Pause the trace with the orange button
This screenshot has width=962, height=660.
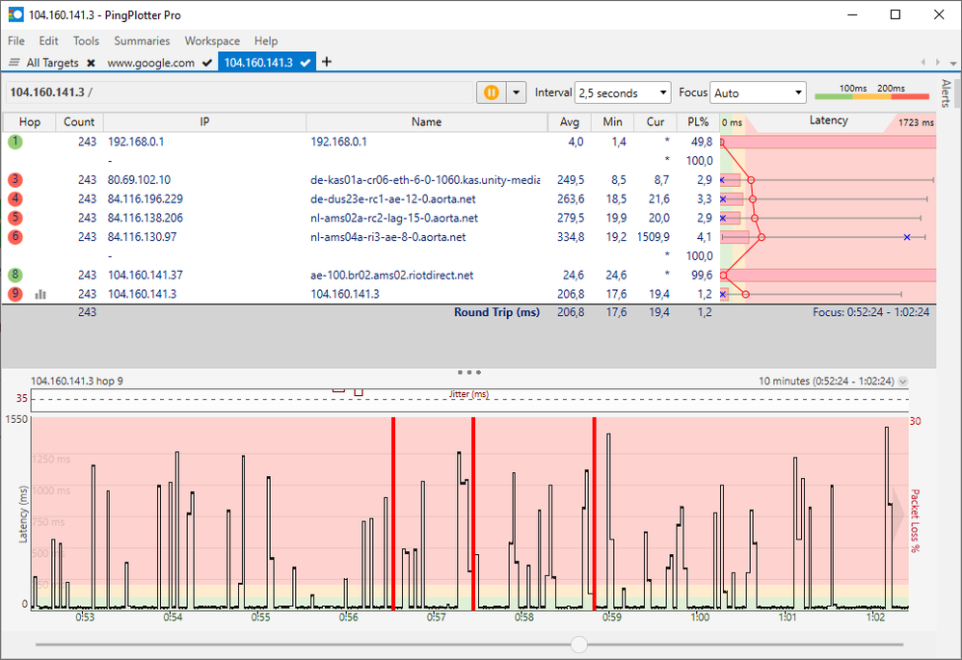pos(491,92)
